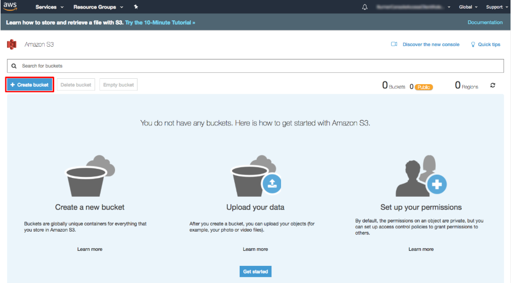This screenshot has width=511, height=283.
Task: Click the Get started button
Action: pyautogui.click(x=256, y=272)
